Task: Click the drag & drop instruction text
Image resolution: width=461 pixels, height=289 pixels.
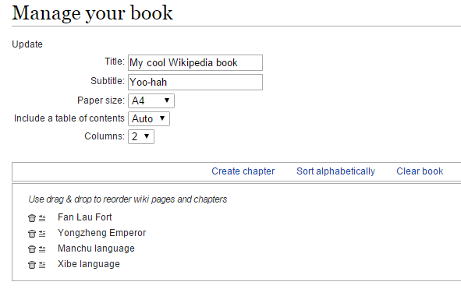Action: [x=128, y=199]
